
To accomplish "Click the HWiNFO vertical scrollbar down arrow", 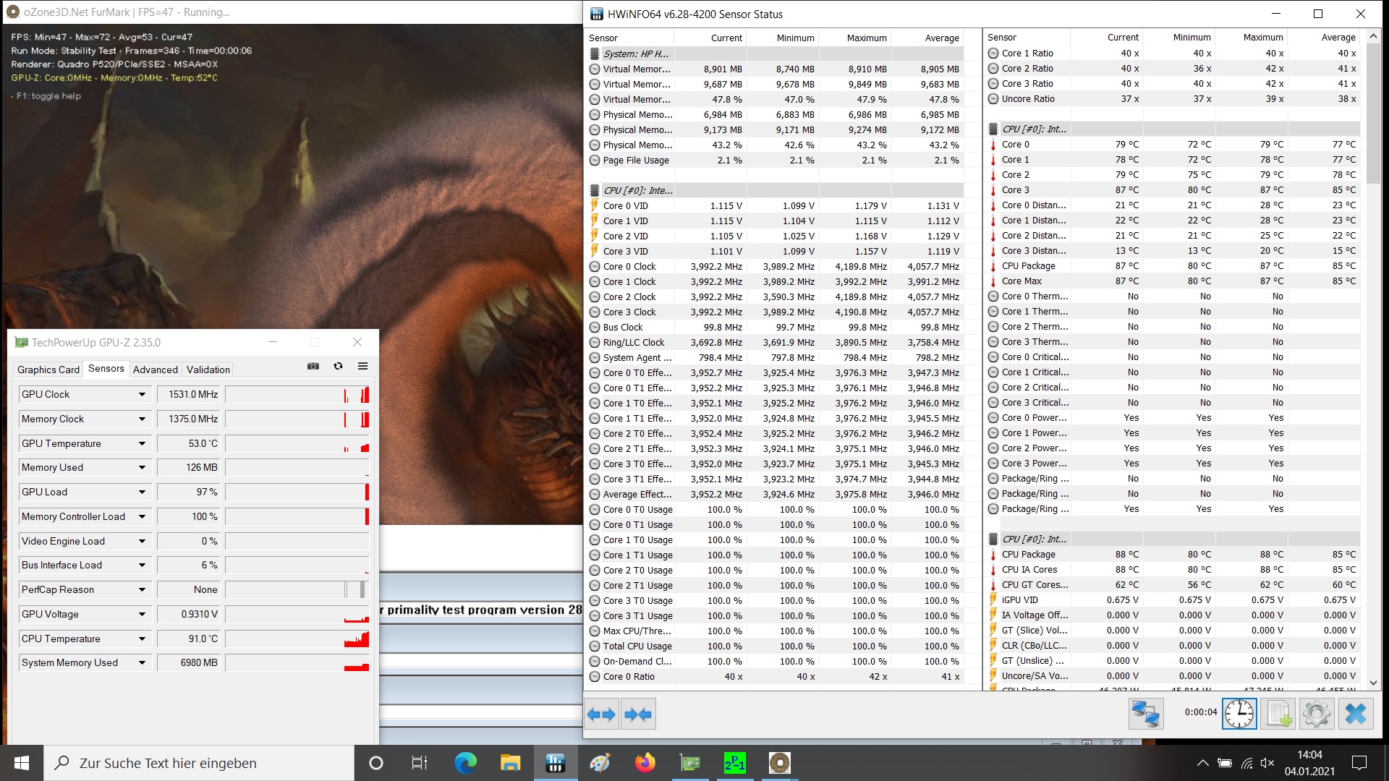I will click(x=1373, y=682).
